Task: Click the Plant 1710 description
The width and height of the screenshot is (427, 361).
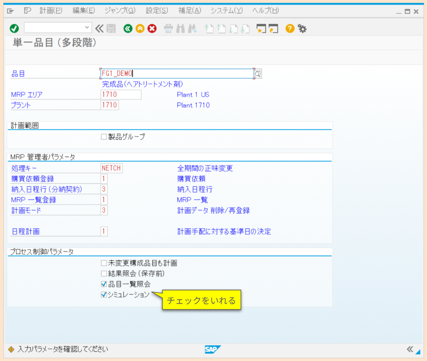Action: (x=193, y=105)
